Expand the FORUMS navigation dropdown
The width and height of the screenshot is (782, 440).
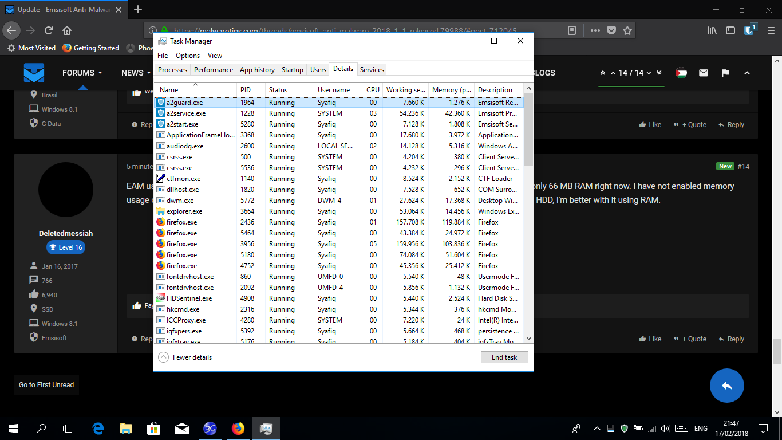[x=82, y=73]
